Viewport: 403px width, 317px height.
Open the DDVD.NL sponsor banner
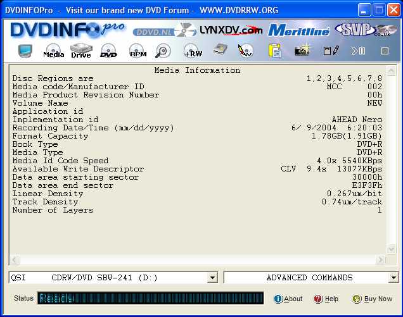click(x=165, y=31)
